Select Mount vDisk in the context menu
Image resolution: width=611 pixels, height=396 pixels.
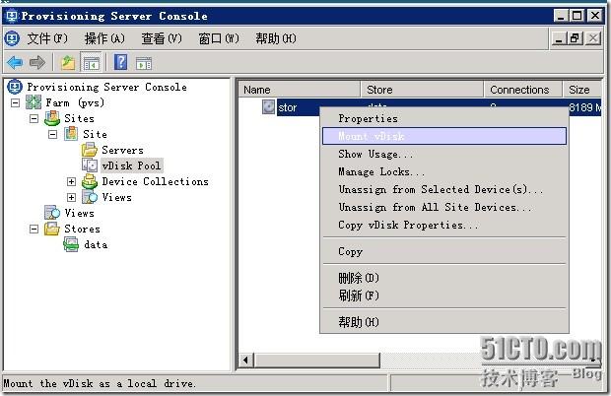coord(444,136)
